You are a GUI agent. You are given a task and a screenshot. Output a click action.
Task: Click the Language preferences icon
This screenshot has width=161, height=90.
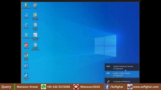tap(108, 81)
